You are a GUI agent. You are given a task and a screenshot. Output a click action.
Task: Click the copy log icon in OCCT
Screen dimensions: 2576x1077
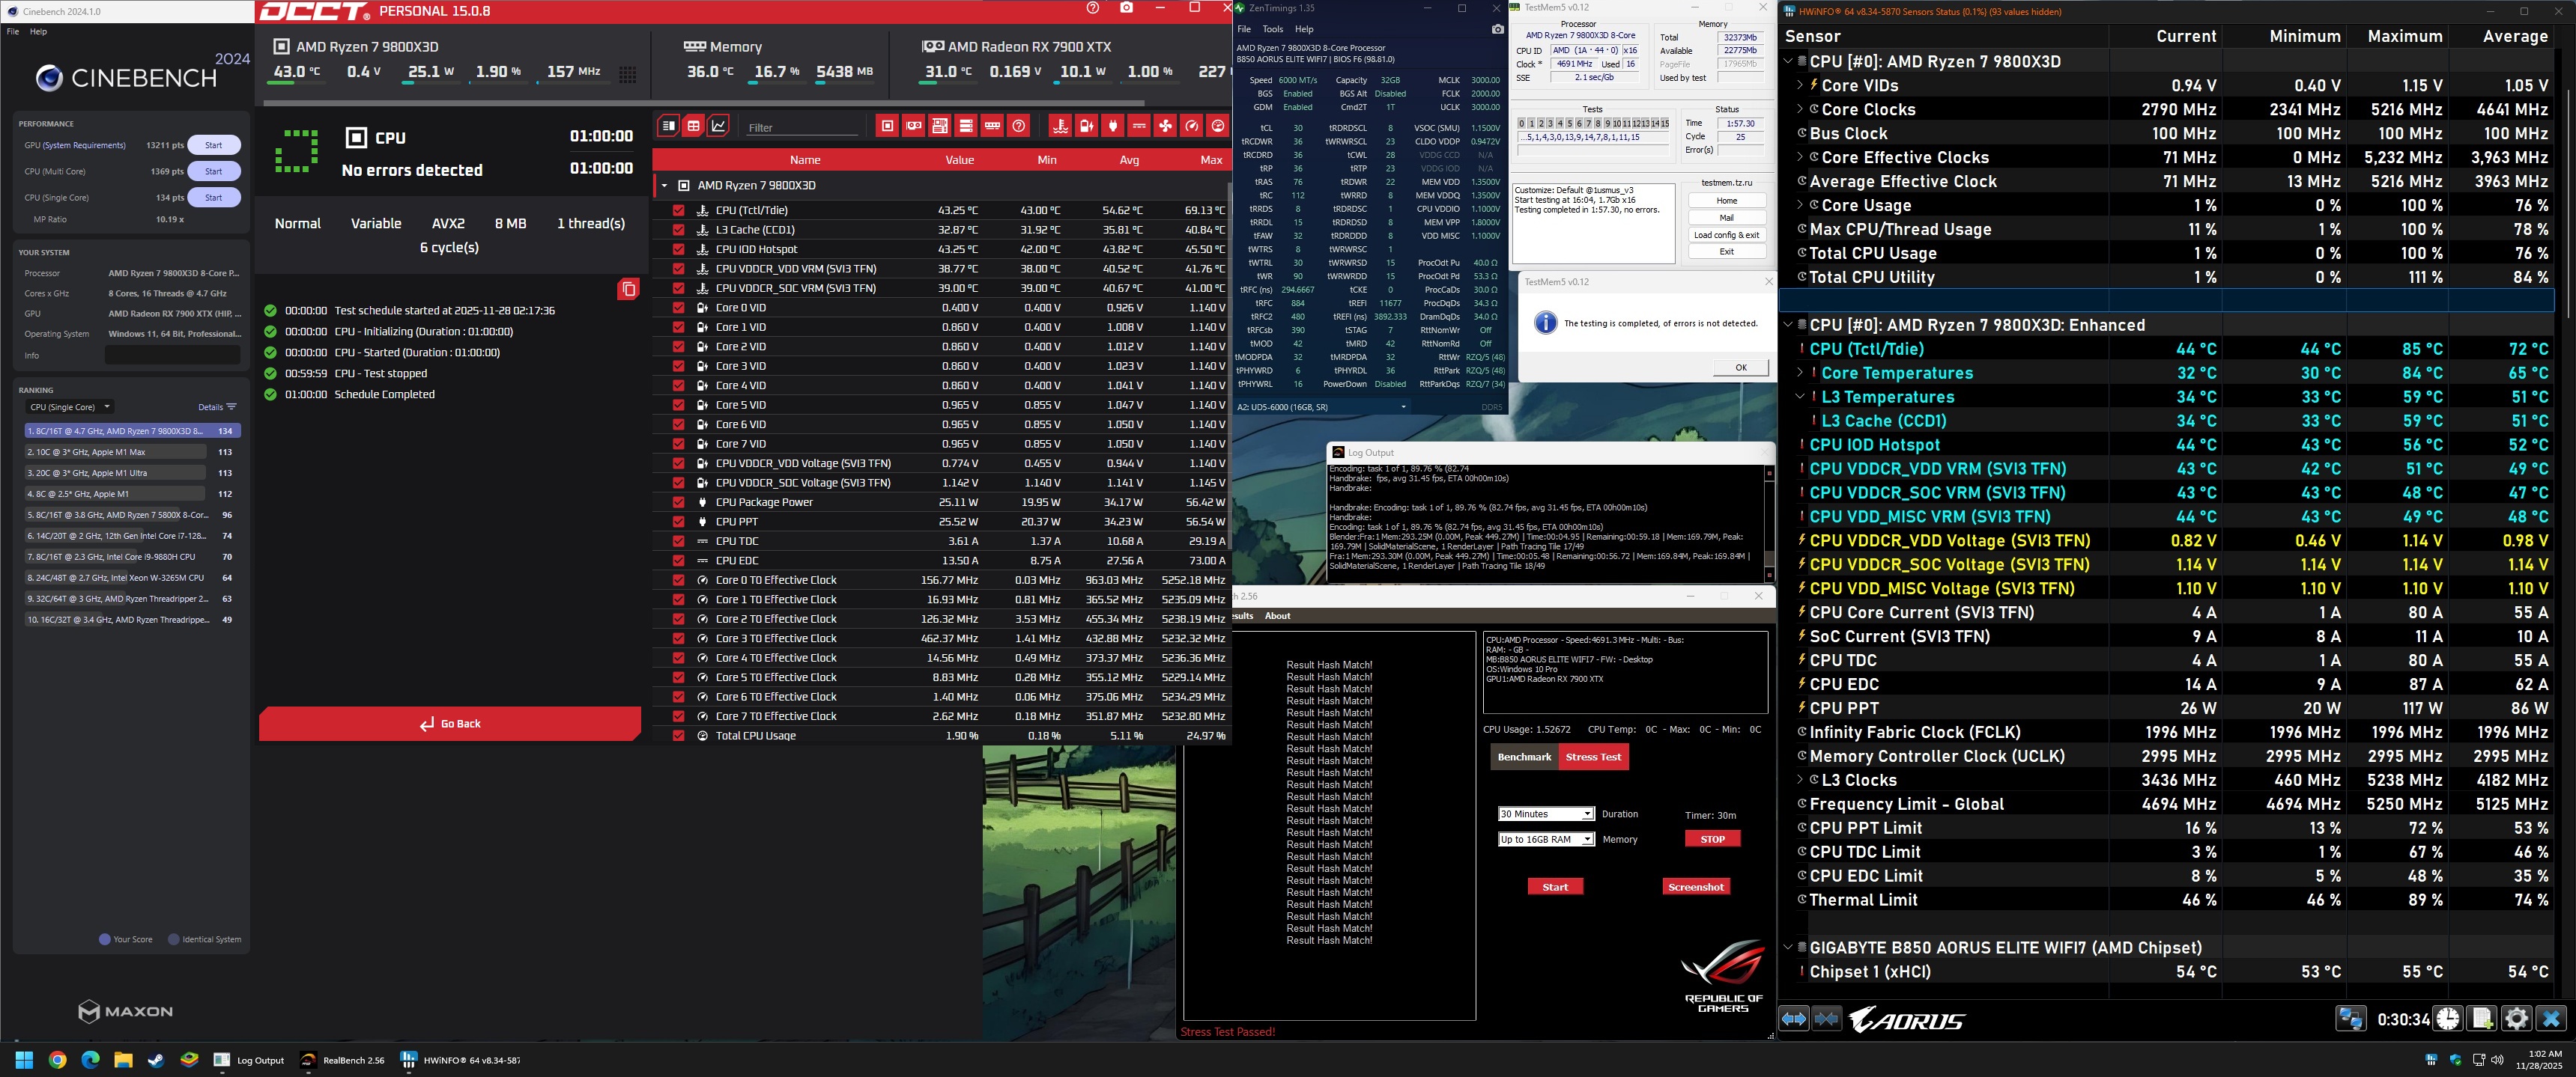point(628,290)
